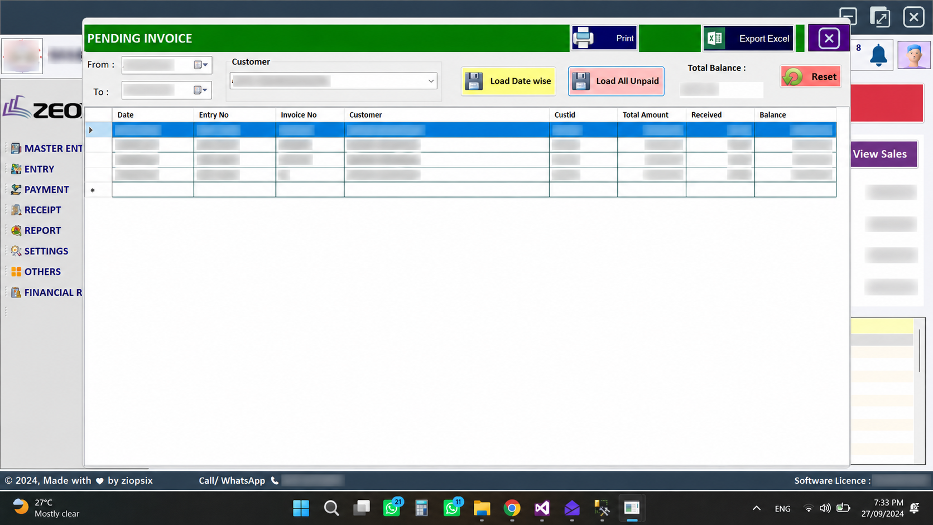
Task: Click the floppy icon on Load All Unpaid
Action: [x=581, y=81]
